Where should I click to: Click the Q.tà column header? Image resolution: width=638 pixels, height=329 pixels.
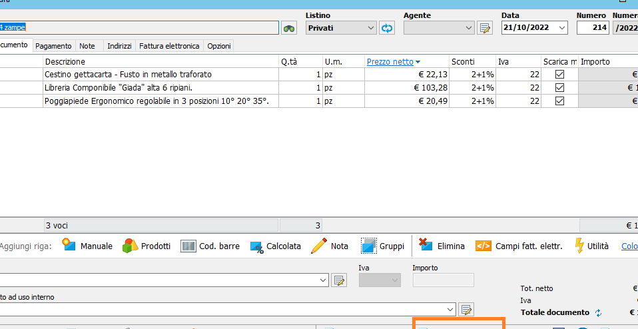(x=301, y=62)
